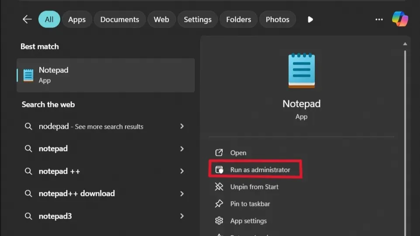Expand the 'notepad++ download' chevron

[x=182, y=193]
